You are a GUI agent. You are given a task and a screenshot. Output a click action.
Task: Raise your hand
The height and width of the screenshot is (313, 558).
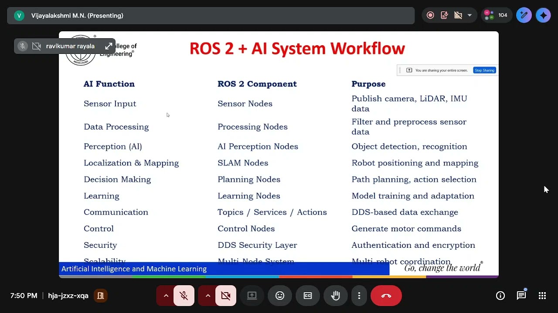pyautogui.click(x=336, y=296)
